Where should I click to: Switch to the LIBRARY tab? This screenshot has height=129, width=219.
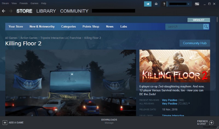(46, 11)
